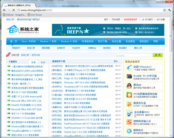
Task: Click the vertical scrollbar thumb
Action: click(171, 36)
